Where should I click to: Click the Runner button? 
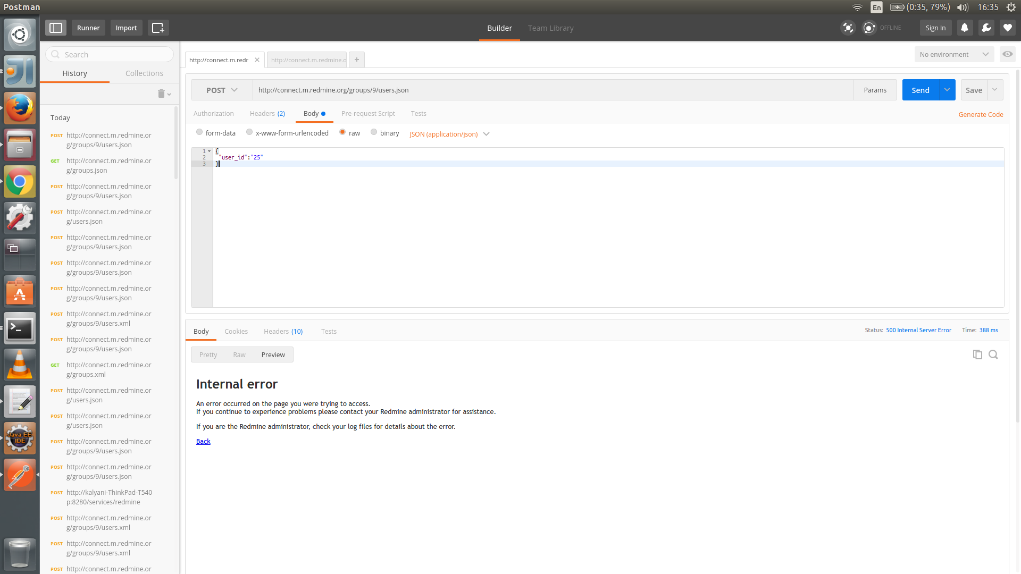[x=88, y=28]
